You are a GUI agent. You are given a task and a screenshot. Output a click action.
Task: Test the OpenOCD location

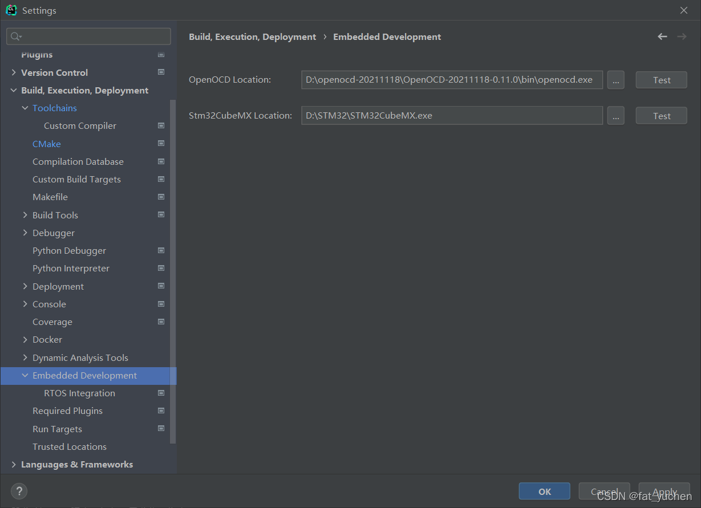tap(662, 80)
